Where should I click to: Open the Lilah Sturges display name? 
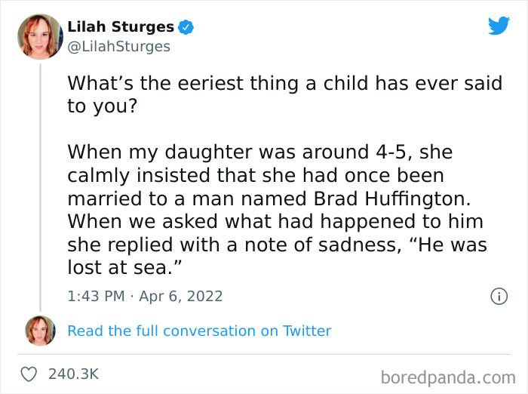121,27
